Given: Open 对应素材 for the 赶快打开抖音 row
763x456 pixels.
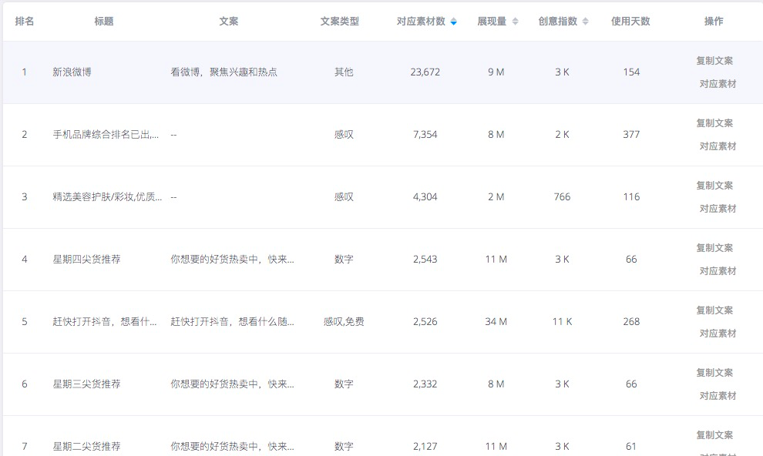Looking at the screenshot, I should (718, 334).
